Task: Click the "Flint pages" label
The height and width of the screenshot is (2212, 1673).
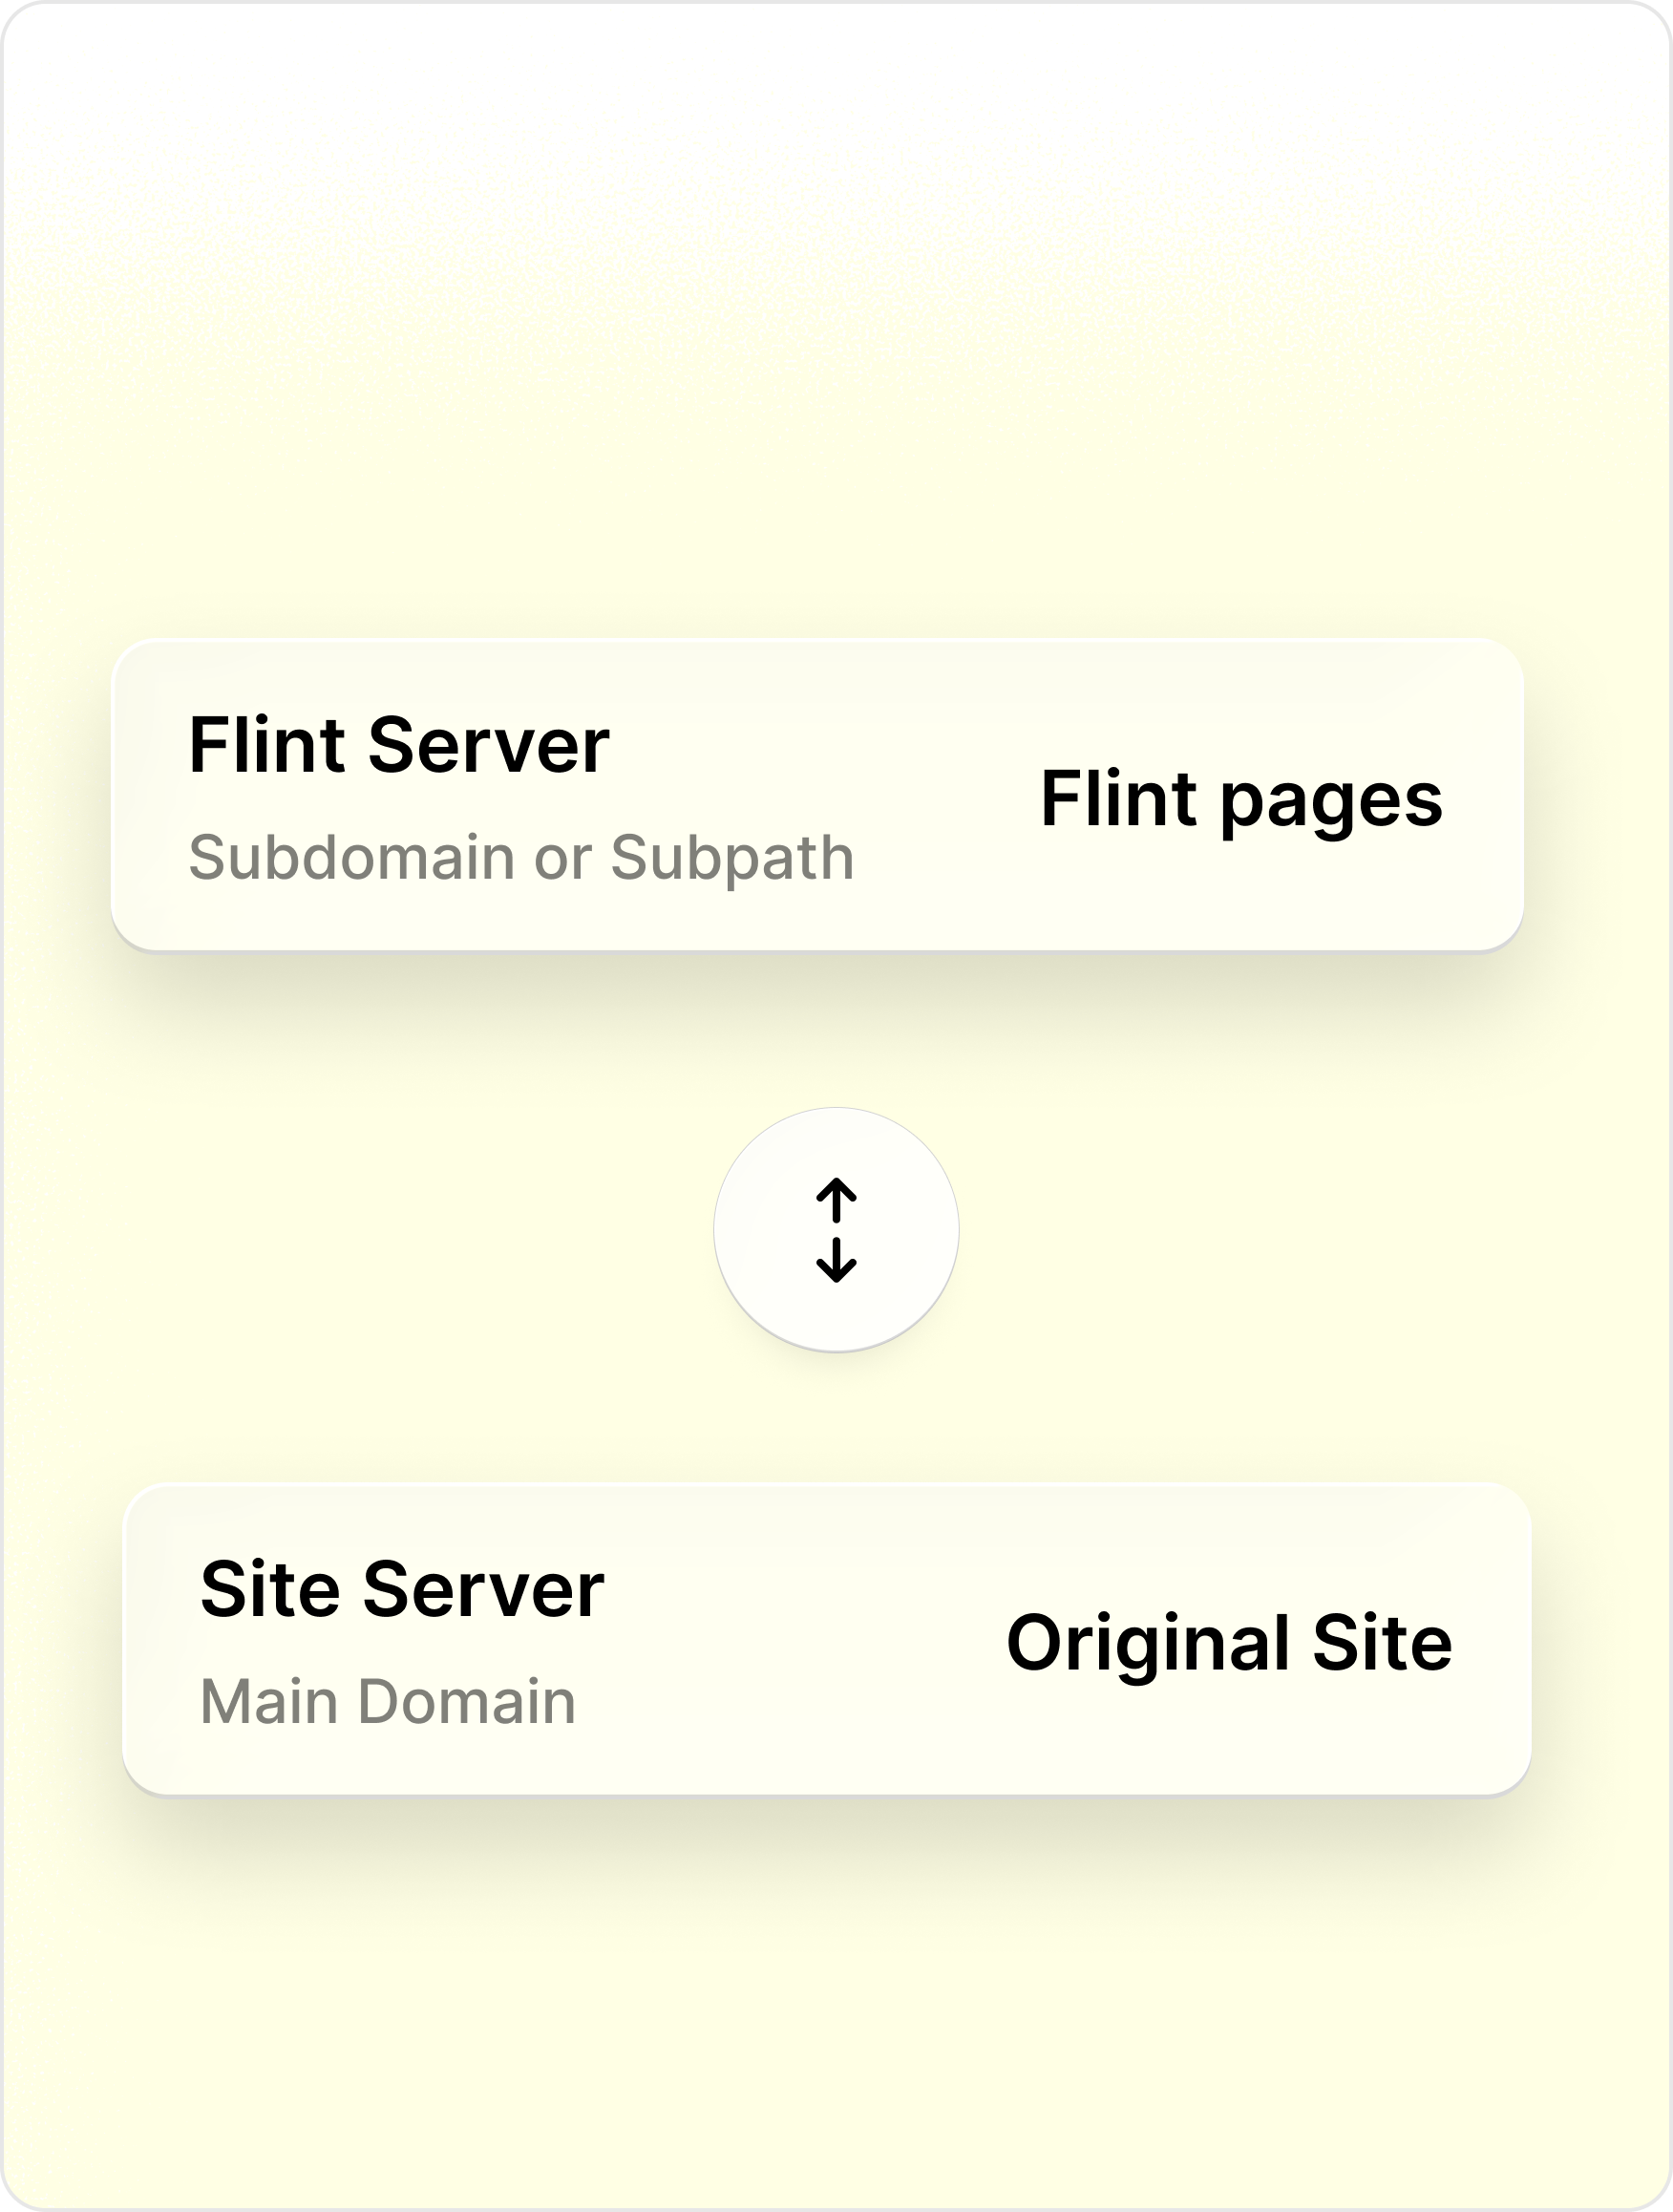Action: 1241,798
